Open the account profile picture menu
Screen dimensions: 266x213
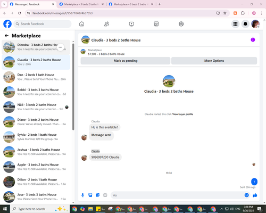[255, 24]
